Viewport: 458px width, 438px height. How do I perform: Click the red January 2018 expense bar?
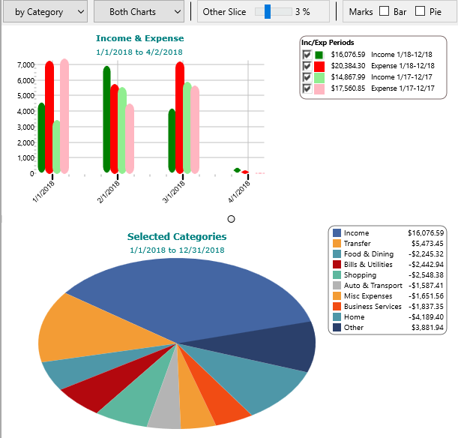(x=49, y=117)
